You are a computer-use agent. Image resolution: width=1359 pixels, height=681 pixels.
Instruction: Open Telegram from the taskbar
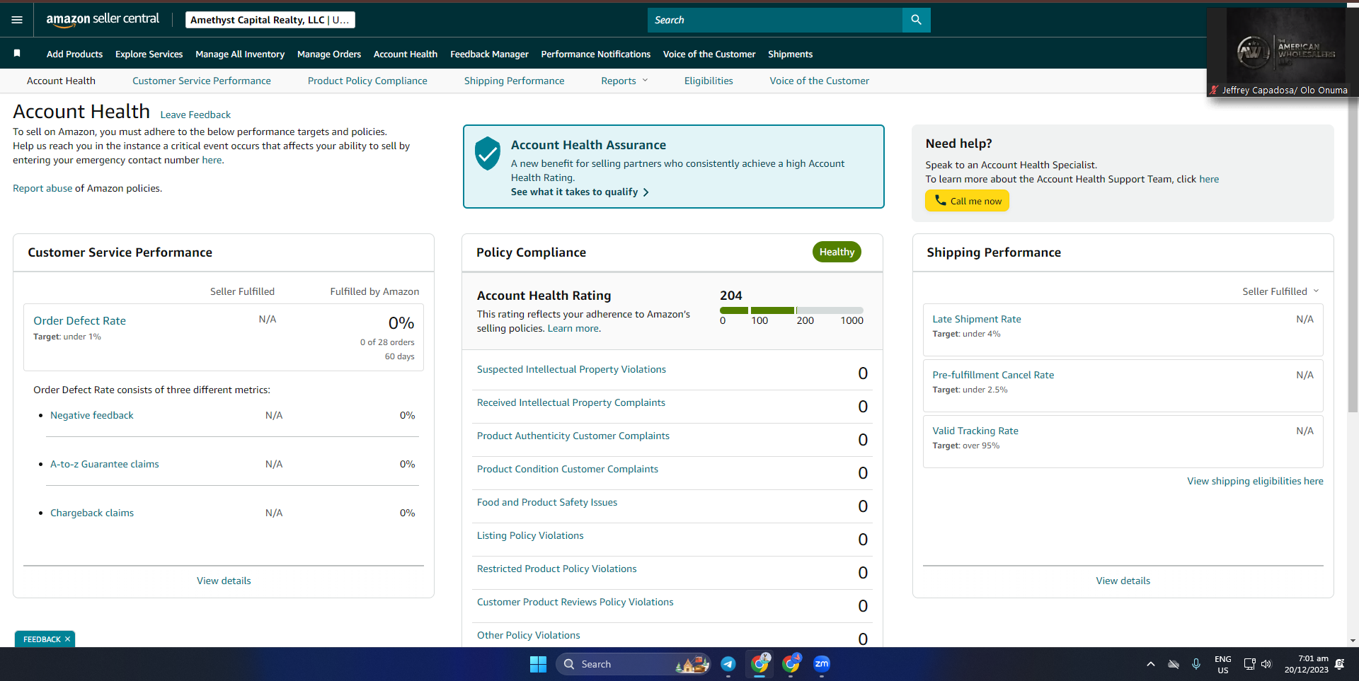728,664
